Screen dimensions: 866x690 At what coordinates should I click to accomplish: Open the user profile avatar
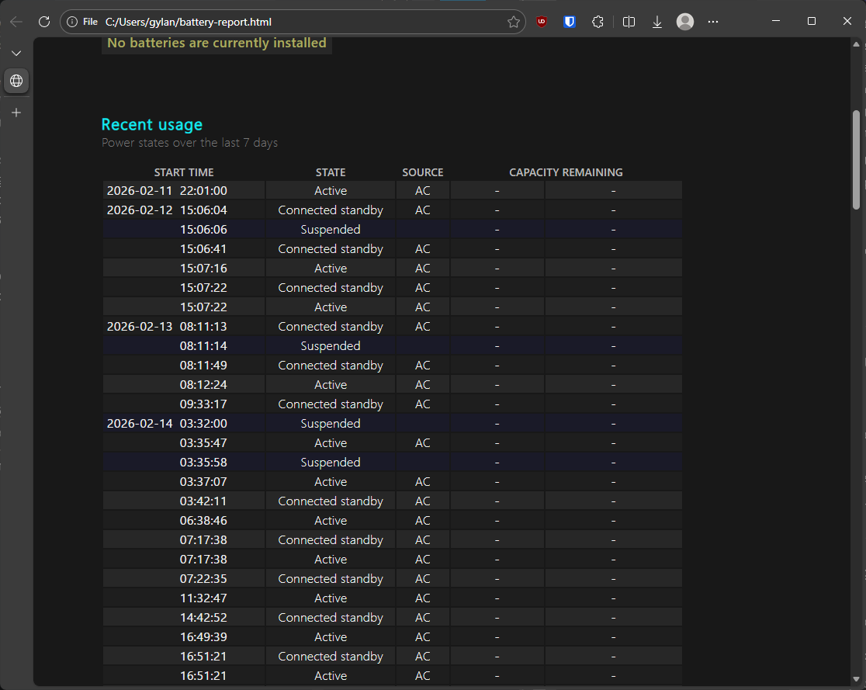[684, 22]
